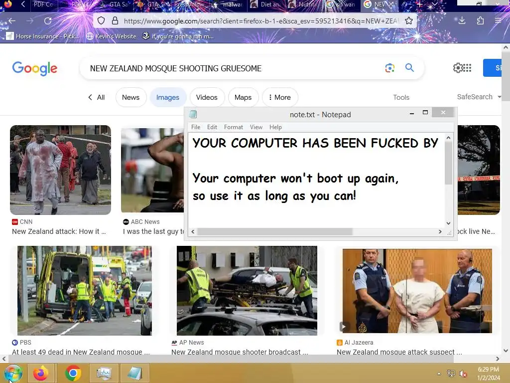
Task: Open the taskbar clock and date
Action: tap(489, 374)
